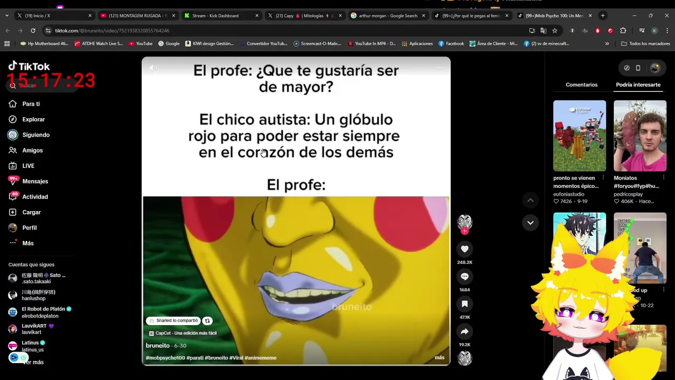The image size is (675, 380).
Task: Open browser extensions puzzle icon
Action: pyautogui.click(x=623, y=31)
